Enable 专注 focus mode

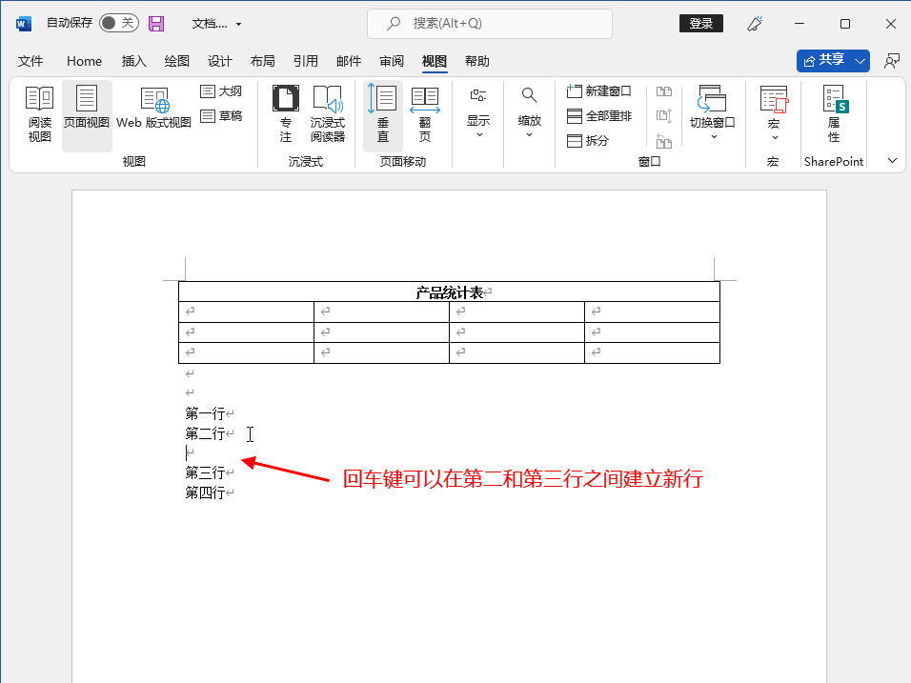tap(285, 114)
